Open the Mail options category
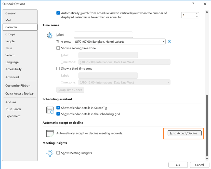Image resolution: width=211 pixels, height=169 pixels. (20, 20)
